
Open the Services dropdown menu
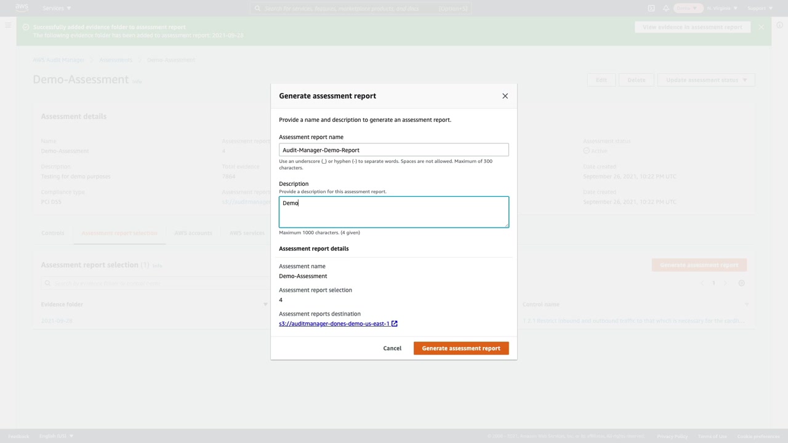pos(57,8)
